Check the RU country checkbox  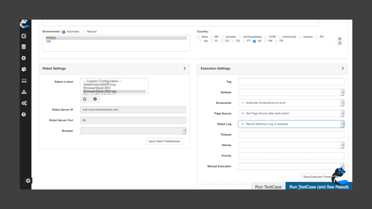317,37
